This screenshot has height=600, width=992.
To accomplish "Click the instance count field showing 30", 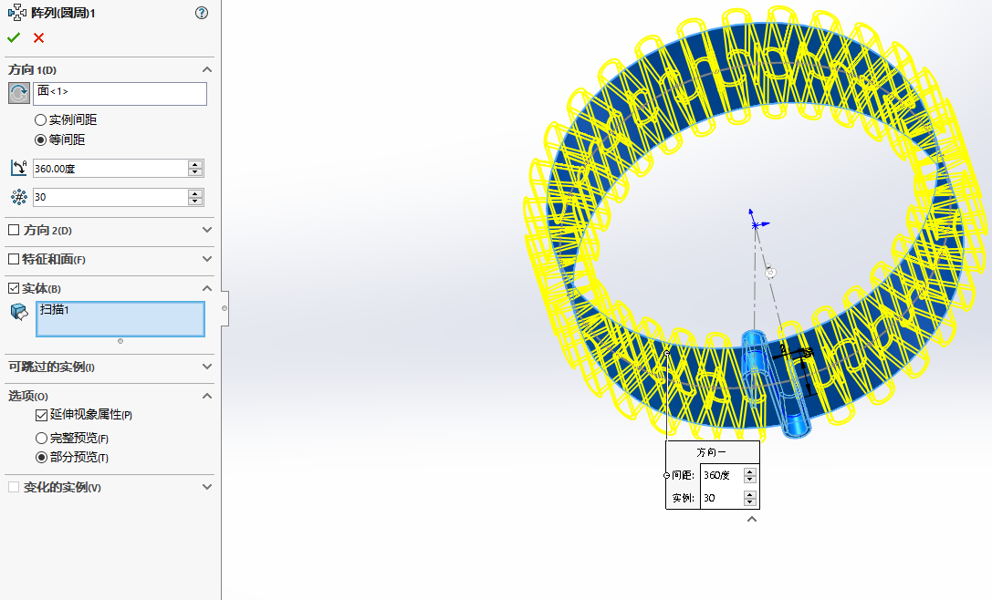I will [110, 197].
